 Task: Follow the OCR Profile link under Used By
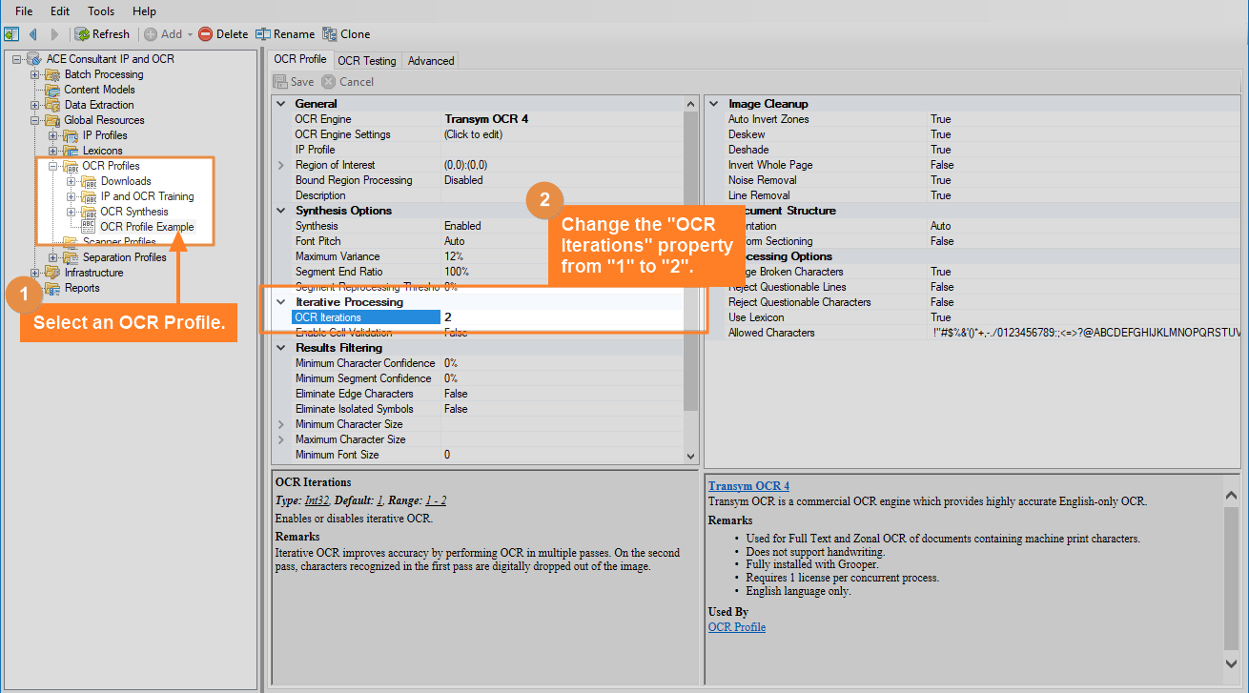tap(737, 627)
